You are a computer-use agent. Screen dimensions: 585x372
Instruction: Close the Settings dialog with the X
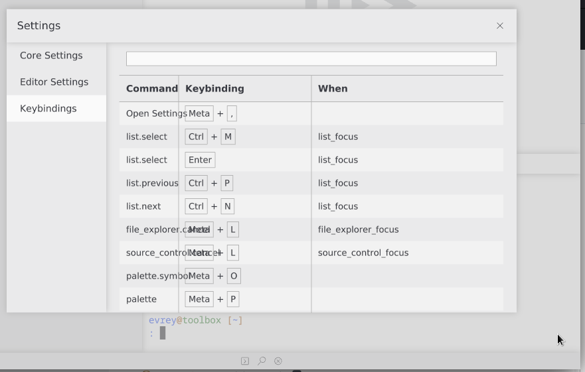click(x=500, y=26)
